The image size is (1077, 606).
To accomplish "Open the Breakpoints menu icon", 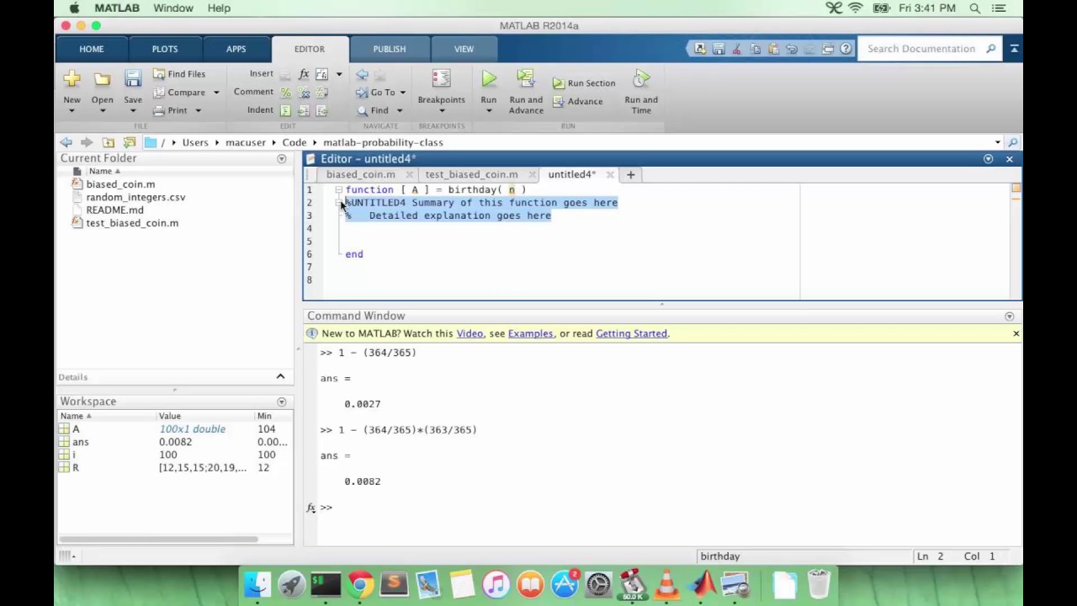I will (441, 79).
